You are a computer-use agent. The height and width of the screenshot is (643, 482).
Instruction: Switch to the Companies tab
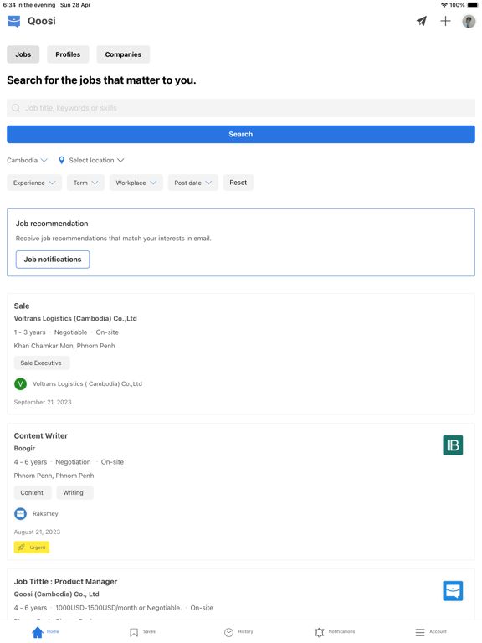123,54
